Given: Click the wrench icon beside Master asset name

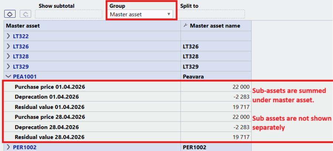Looking at the screenshot, I should pos(185,25).
